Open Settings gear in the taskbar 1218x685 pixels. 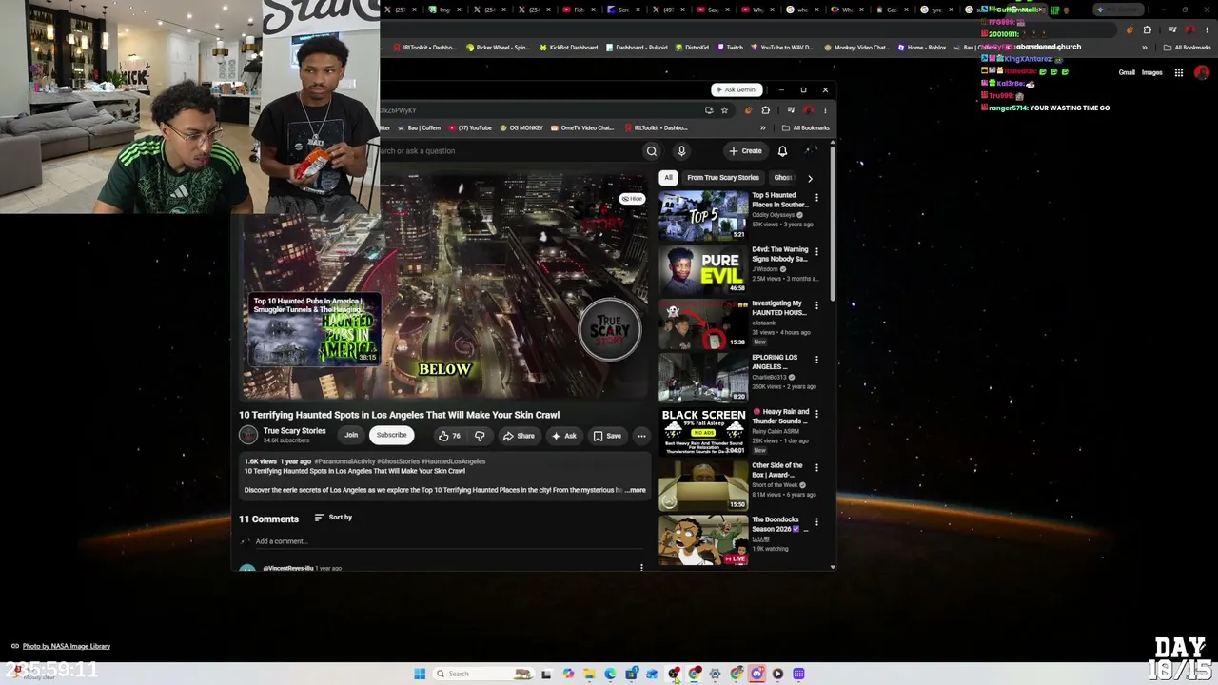point(715,674)
